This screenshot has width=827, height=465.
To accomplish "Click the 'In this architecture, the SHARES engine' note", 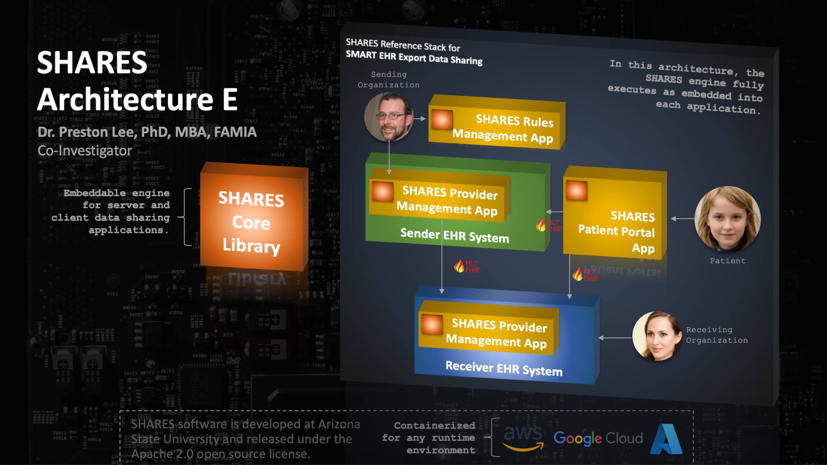I will tap(686, 87).
